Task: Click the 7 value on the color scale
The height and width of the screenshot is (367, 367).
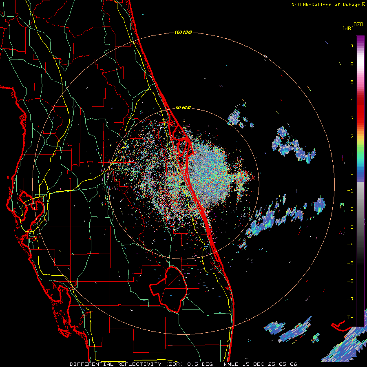Action: (352, 46)
